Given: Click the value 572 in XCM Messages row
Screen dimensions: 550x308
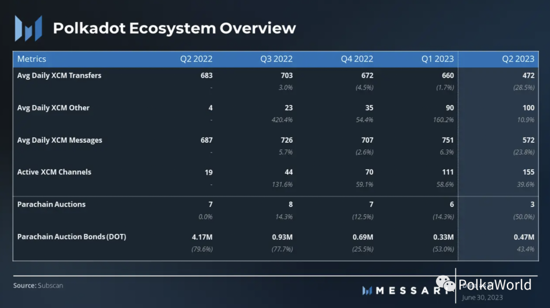Looking at the screenshot, I should pyautogui.click(x=528, y=140).
